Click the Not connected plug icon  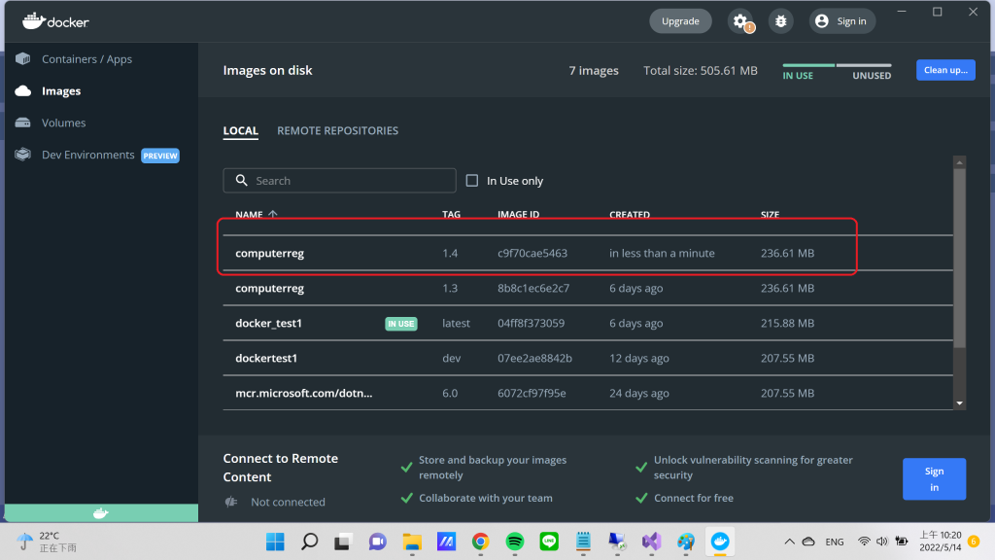tap(231, 502)
